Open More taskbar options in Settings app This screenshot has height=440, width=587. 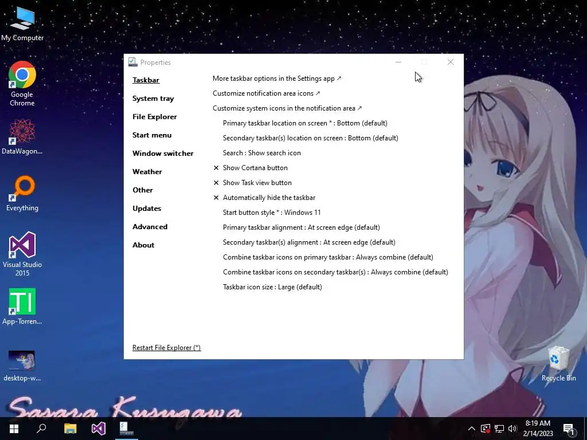[x=277, y=78]
